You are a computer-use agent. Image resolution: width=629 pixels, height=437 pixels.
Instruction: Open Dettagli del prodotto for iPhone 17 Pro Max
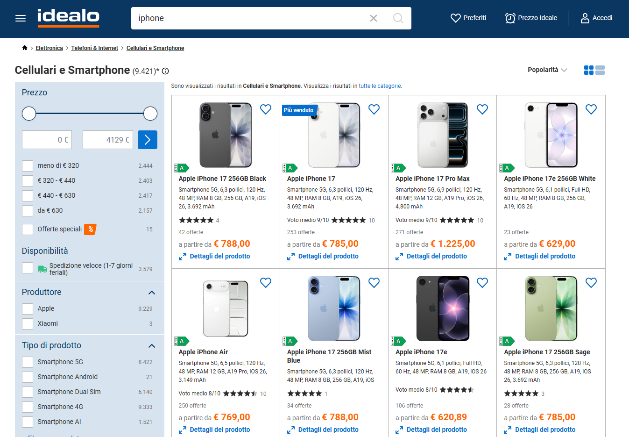click(x=431, y=256)
